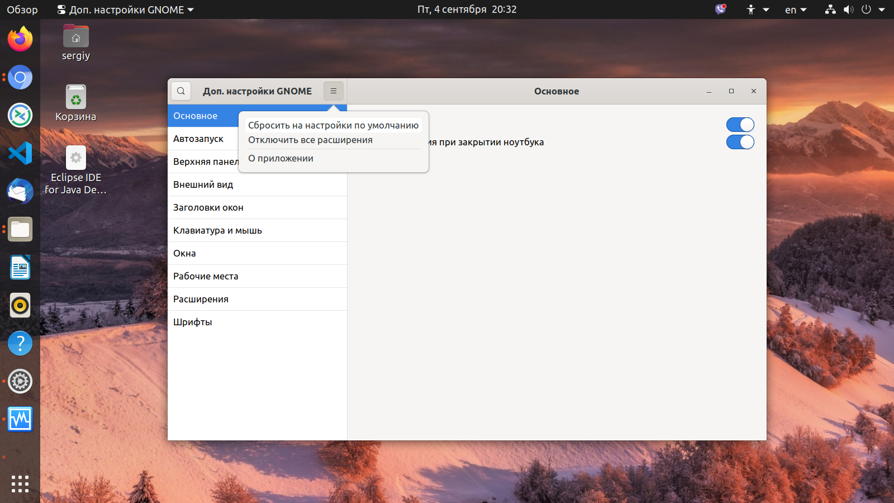
Task: Close the GNOME Tweaks window
Action: click(x=754, y=91)
